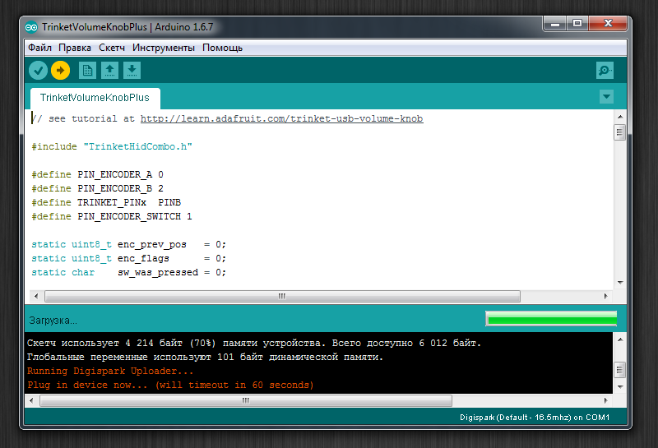Click the enc_flags declaration line
The width and height of the screenshot is (658, 448).
tap(129, 258)
